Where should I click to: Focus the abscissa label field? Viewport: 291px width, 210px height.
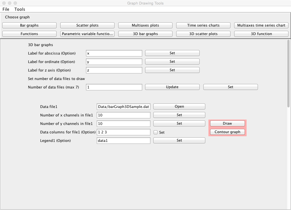[x=114, y=53]
